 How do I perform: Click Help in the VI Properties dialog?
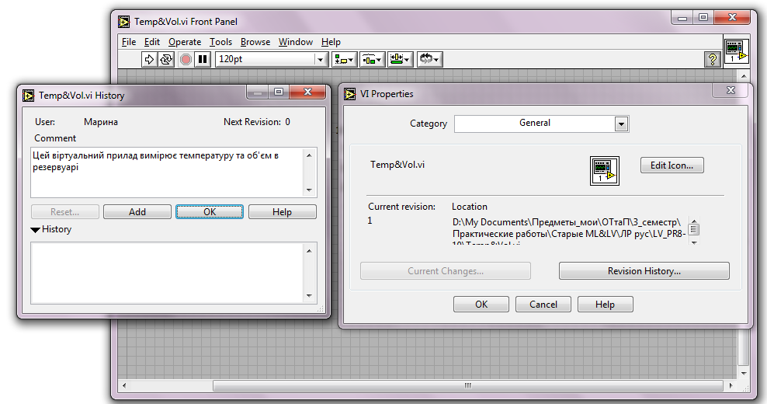click(605, 305)
